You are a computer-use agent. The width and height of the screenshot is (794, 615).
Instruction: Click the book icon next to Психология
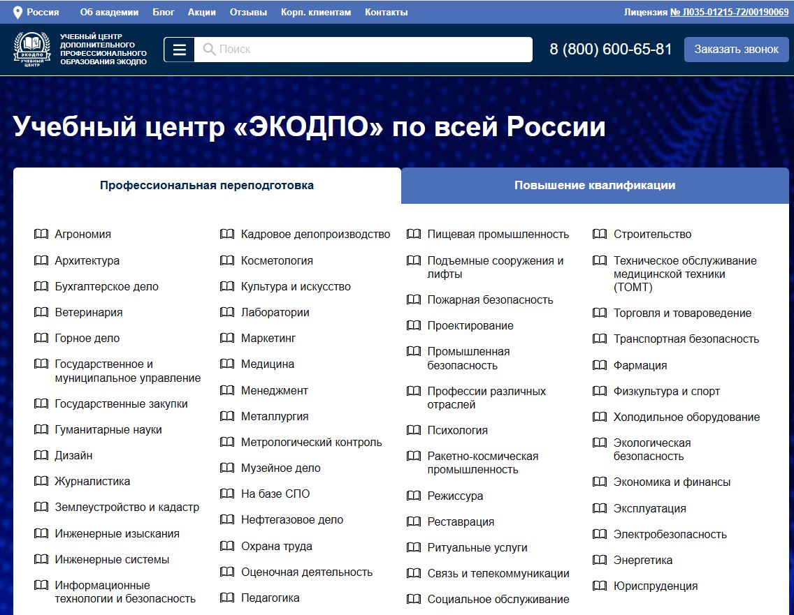(x=412, y=431)
